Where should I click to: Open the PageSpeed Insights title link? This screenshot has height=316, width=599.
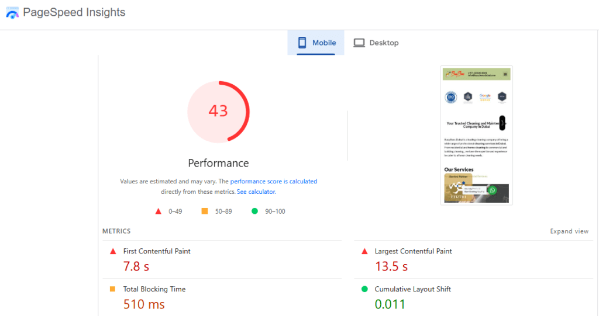[74, 12]
